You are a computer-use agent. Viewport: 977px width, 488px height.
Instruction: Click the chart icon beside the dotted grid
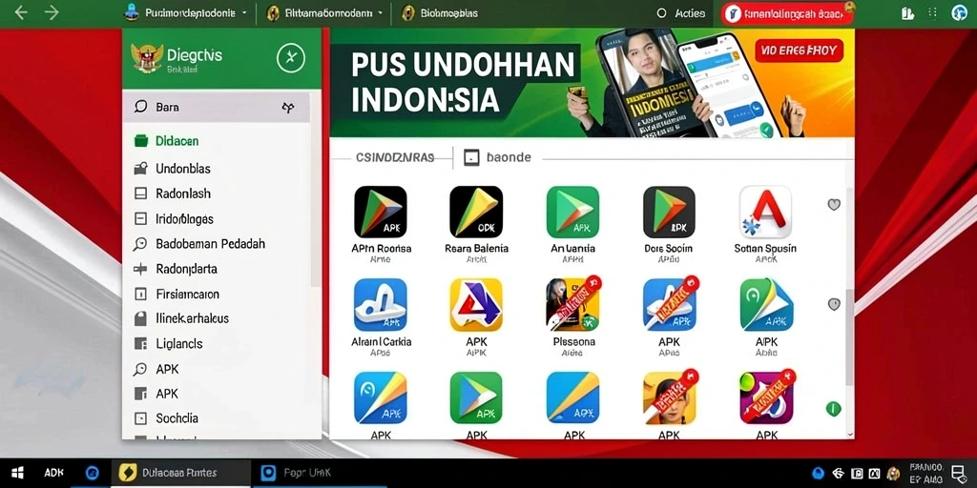907,13
